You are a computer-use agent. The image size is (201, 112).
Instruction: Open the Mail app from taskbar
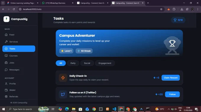point(87,109)
